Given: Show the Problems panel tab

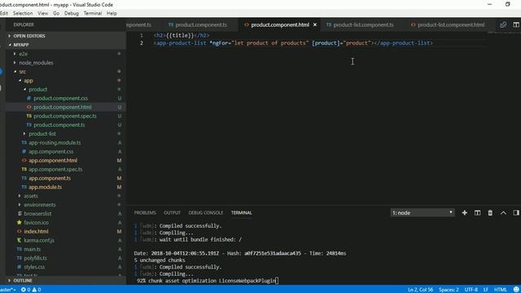Looking at the screenshot, I should [145, 212].
